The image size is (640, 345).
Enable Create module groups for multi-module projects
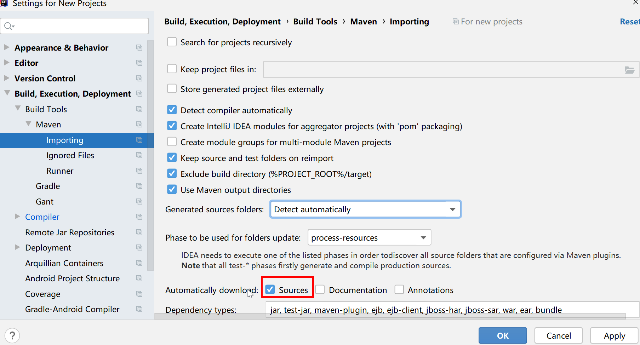tap(172, 142)
